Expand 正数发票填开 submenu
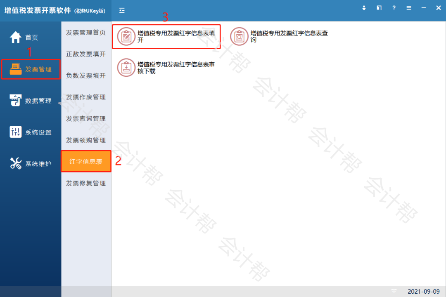The width and height of the screenshot is (446, 297). pyautogui.click(x=86, y=54)
